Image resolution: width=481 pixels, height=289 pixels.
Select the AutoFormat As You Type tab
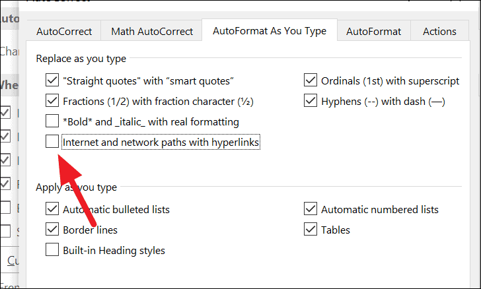pos(270,30)
